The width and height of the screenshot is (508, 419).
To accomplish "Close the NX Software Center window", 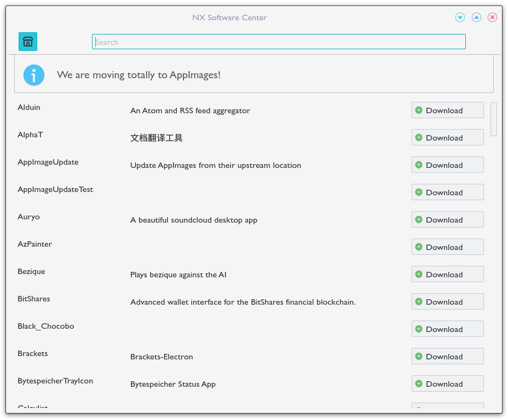I will pyautogui.click(x=493, y=17).
